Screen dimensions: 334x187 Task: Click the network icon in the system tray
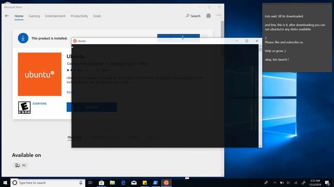296,182
